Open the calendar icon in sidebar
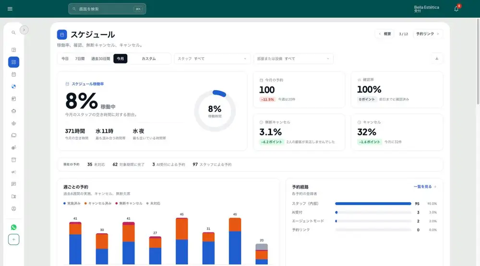480x266 pixels. point(14,74)
